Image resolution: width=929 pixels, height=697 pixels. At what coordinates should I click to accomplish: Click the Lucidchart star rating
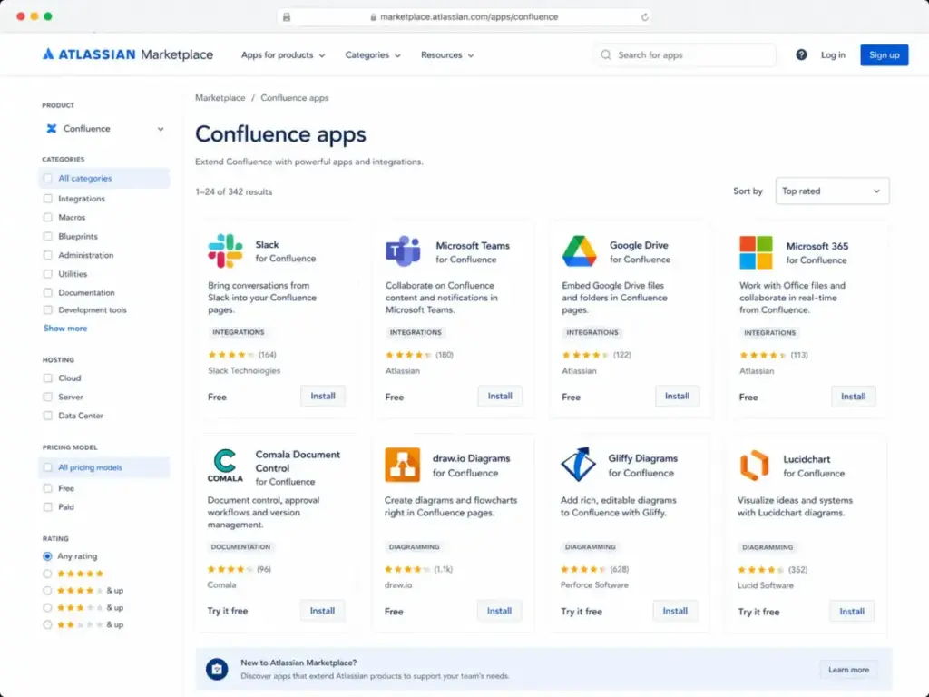coord(761,570)
